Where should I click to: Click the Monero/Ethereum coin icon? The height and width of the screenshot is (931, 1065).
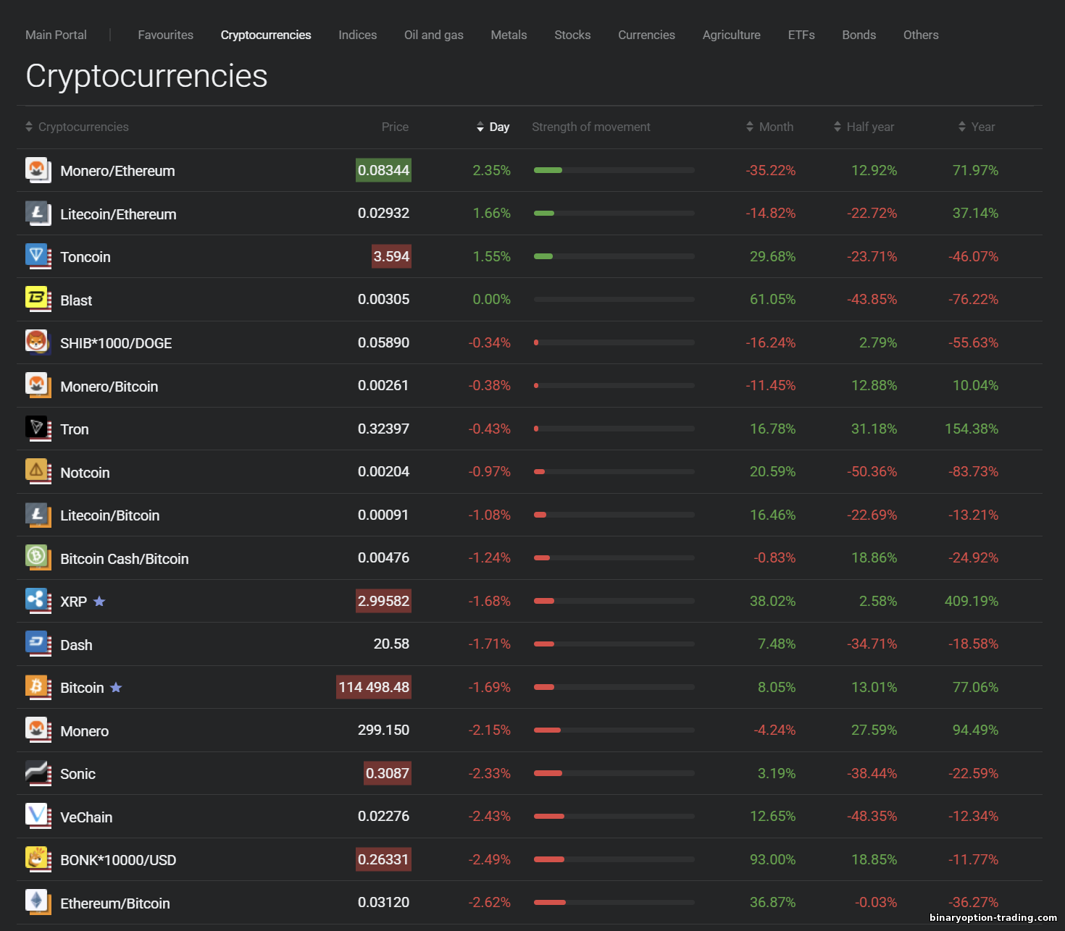coord(38,170)
